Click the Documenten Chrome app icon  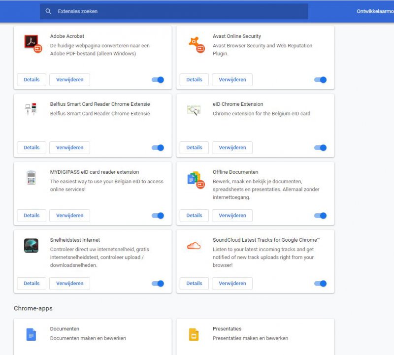[x=31, y=335]
